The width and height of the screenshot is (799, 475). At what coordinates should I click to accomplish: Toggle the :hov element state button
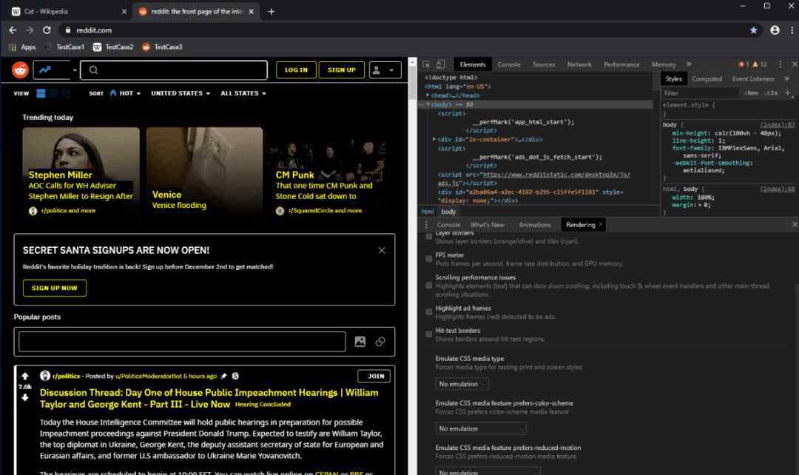tap(751, 93)
